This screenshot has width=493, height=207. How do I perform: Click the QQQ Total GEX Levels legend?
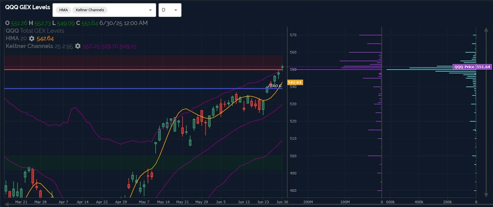click(x=35, y=31)
